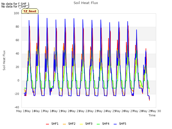Toggle the SHF4 legend entry
The height and width of the screenshot is (129, 172).
(x=103, y=124)
